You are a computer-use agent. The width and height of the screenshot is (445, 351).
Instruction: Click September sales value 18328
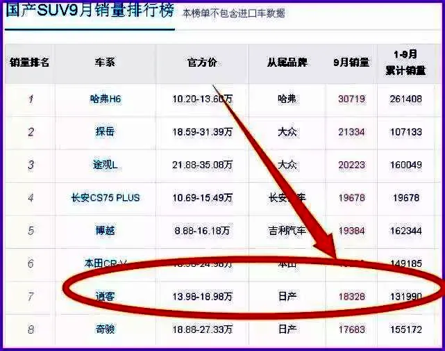[x=352, y=297]
